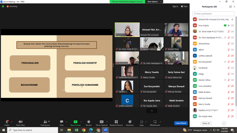Viewport: 237px width, 133px height.
Task: Click video-off icon for Eva Nuryandini
Action: click(x=232, y=62)
